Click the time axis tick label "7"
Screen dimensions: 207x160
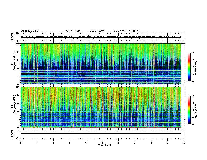[135, 143]
